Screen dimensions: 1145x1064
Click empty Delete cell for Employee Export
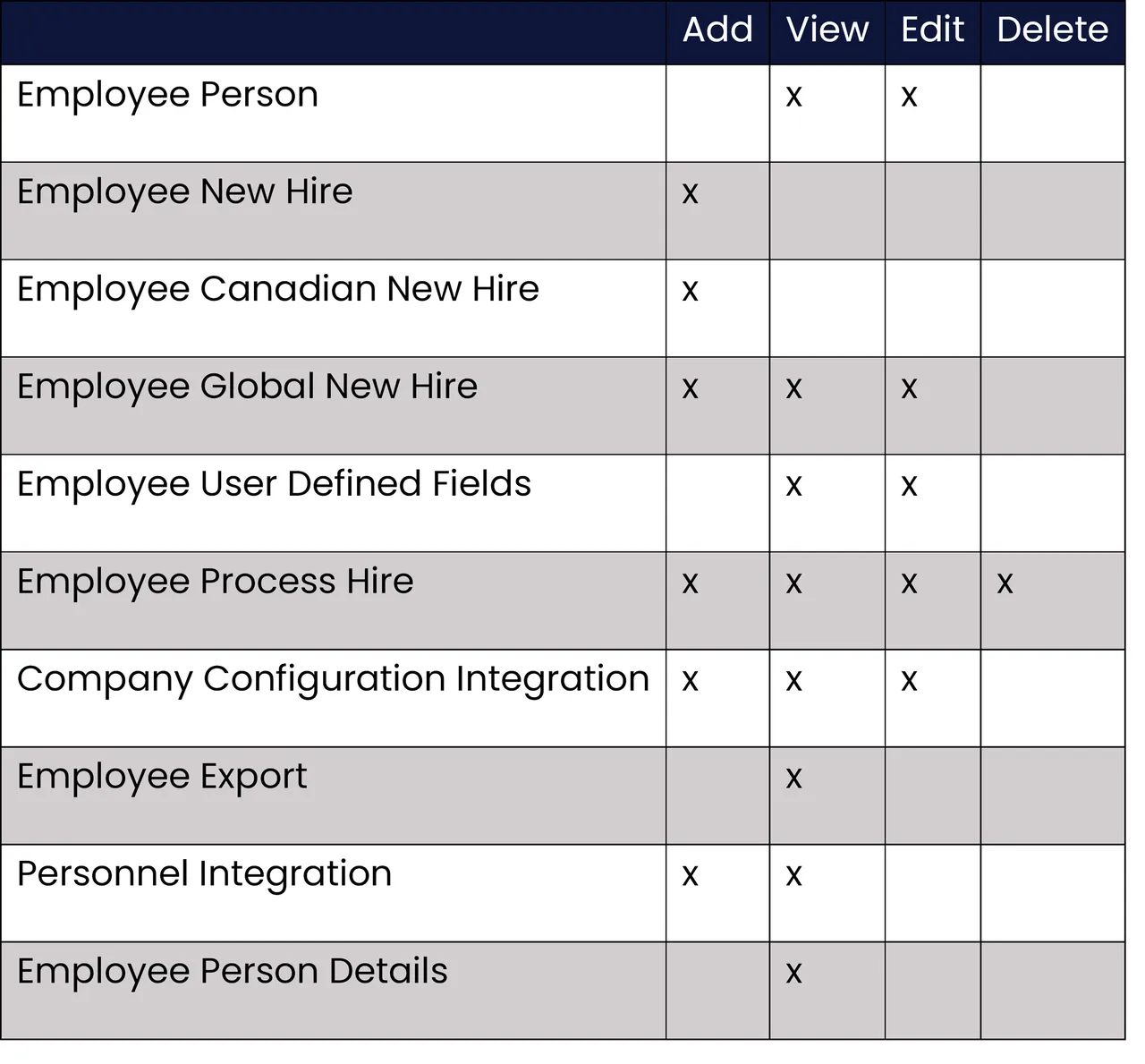(x=1052, y=796)
